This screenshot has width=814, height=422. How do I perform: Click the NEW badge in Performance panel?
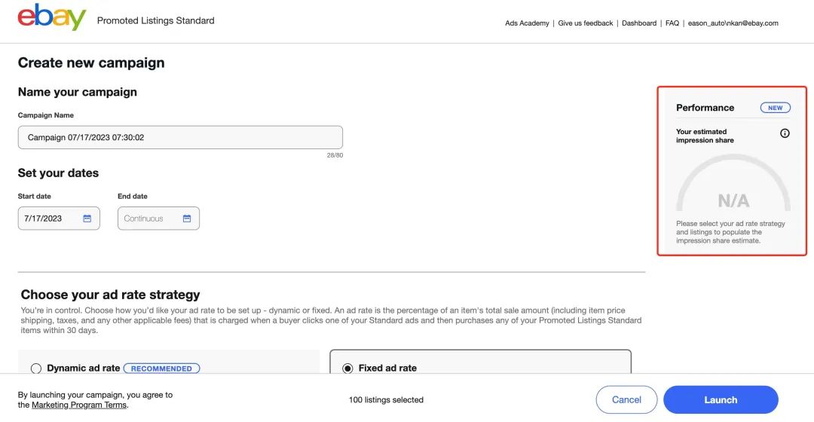click(x=776, y=108)
